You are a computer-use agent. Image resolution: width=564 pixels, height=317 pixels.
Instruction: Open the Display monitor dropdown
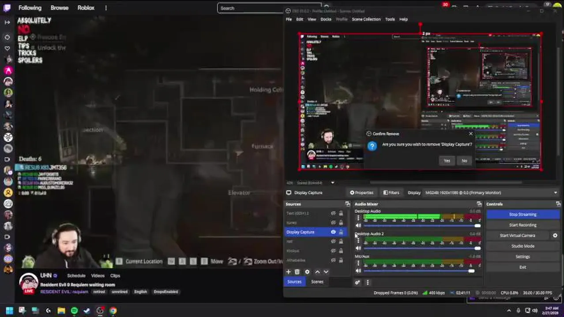pos(491,193)
